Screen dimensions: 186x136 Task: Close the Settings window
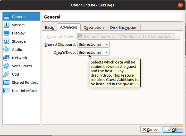[x=180, y=5]
